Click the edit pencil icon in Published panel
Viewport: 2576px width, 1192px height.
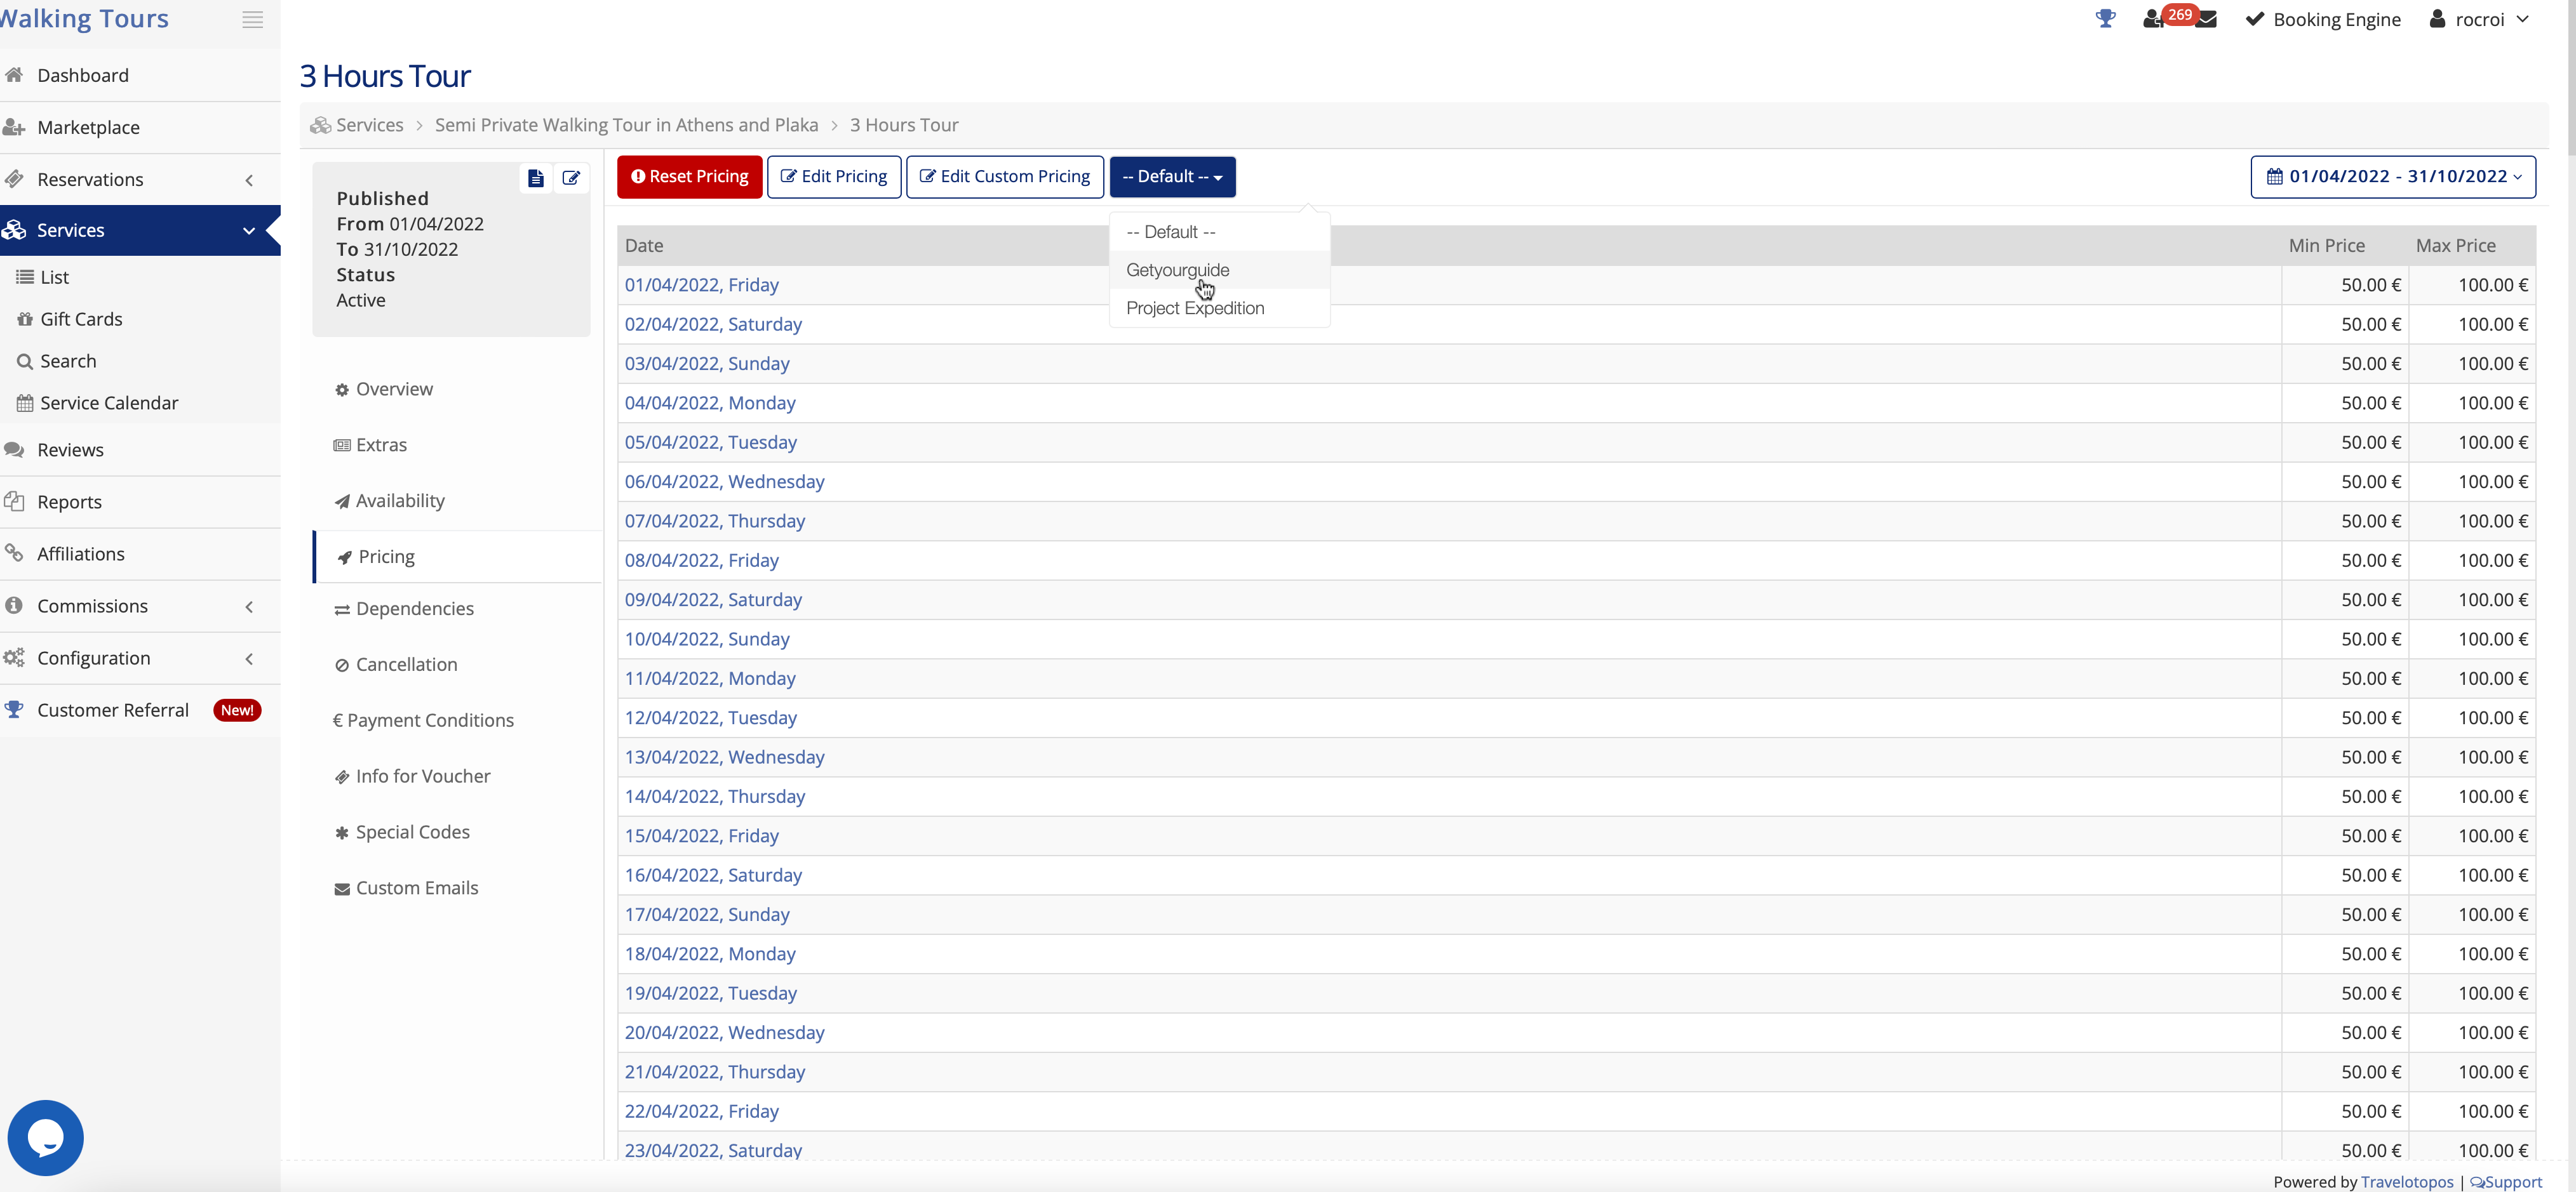(571, 179)
